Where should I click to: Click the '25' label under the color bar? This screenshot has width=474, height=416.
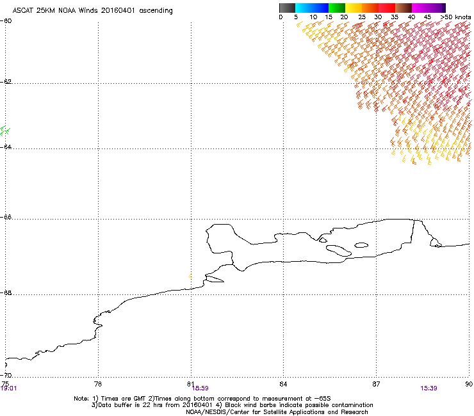(362, 17)
